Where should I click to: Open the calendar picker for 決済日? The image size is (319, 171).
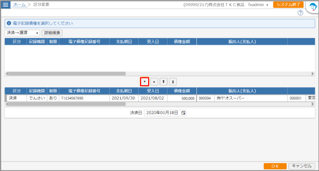(x=183, y=113)
